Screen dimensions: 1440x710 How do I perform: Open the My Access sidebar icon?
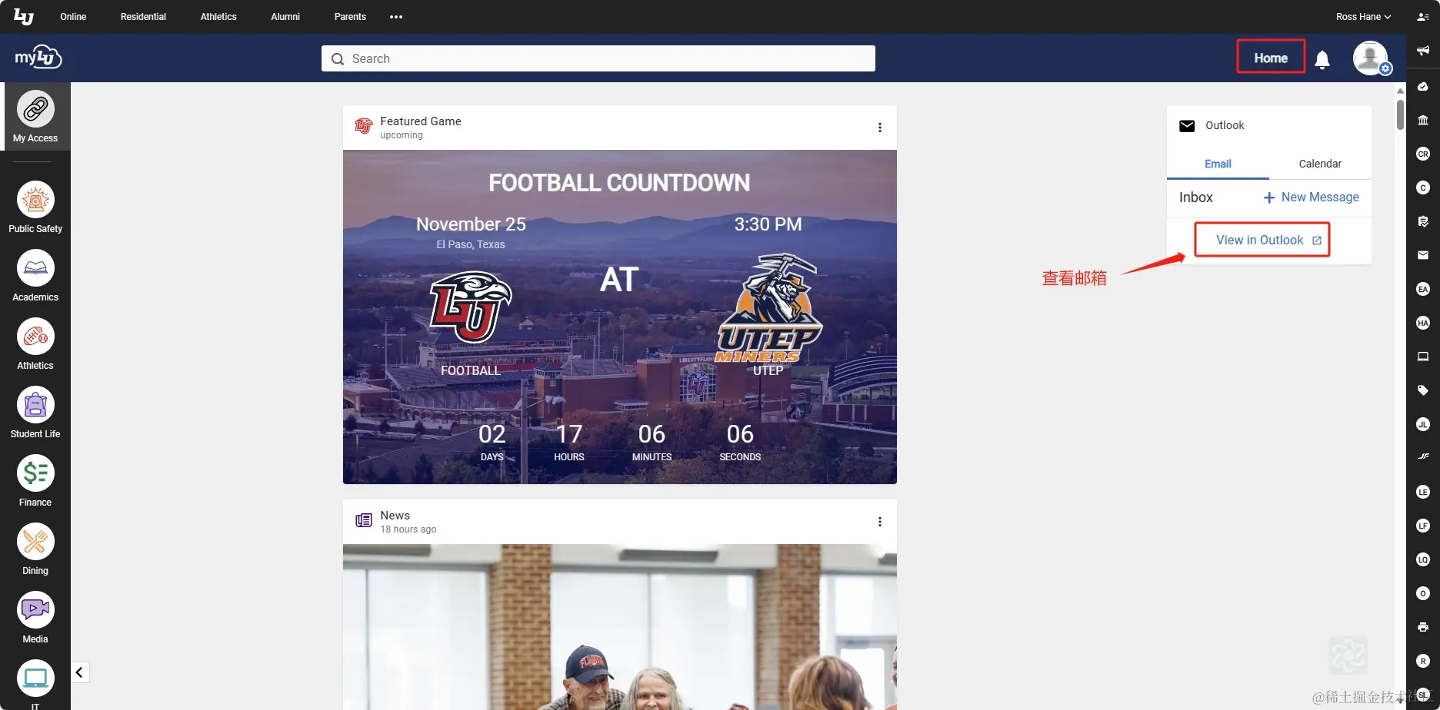click(35, 109)
